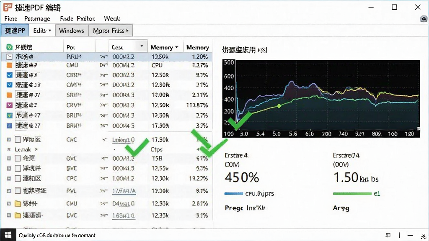Open the Morer Friss dropdown
The height and width of the screenshot is (241, 429).
(x=111, y=31)
